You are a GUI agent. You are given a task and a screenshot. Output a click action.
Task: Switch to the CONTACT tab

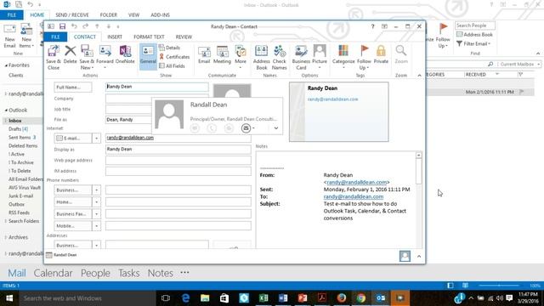tap(85, 37)
